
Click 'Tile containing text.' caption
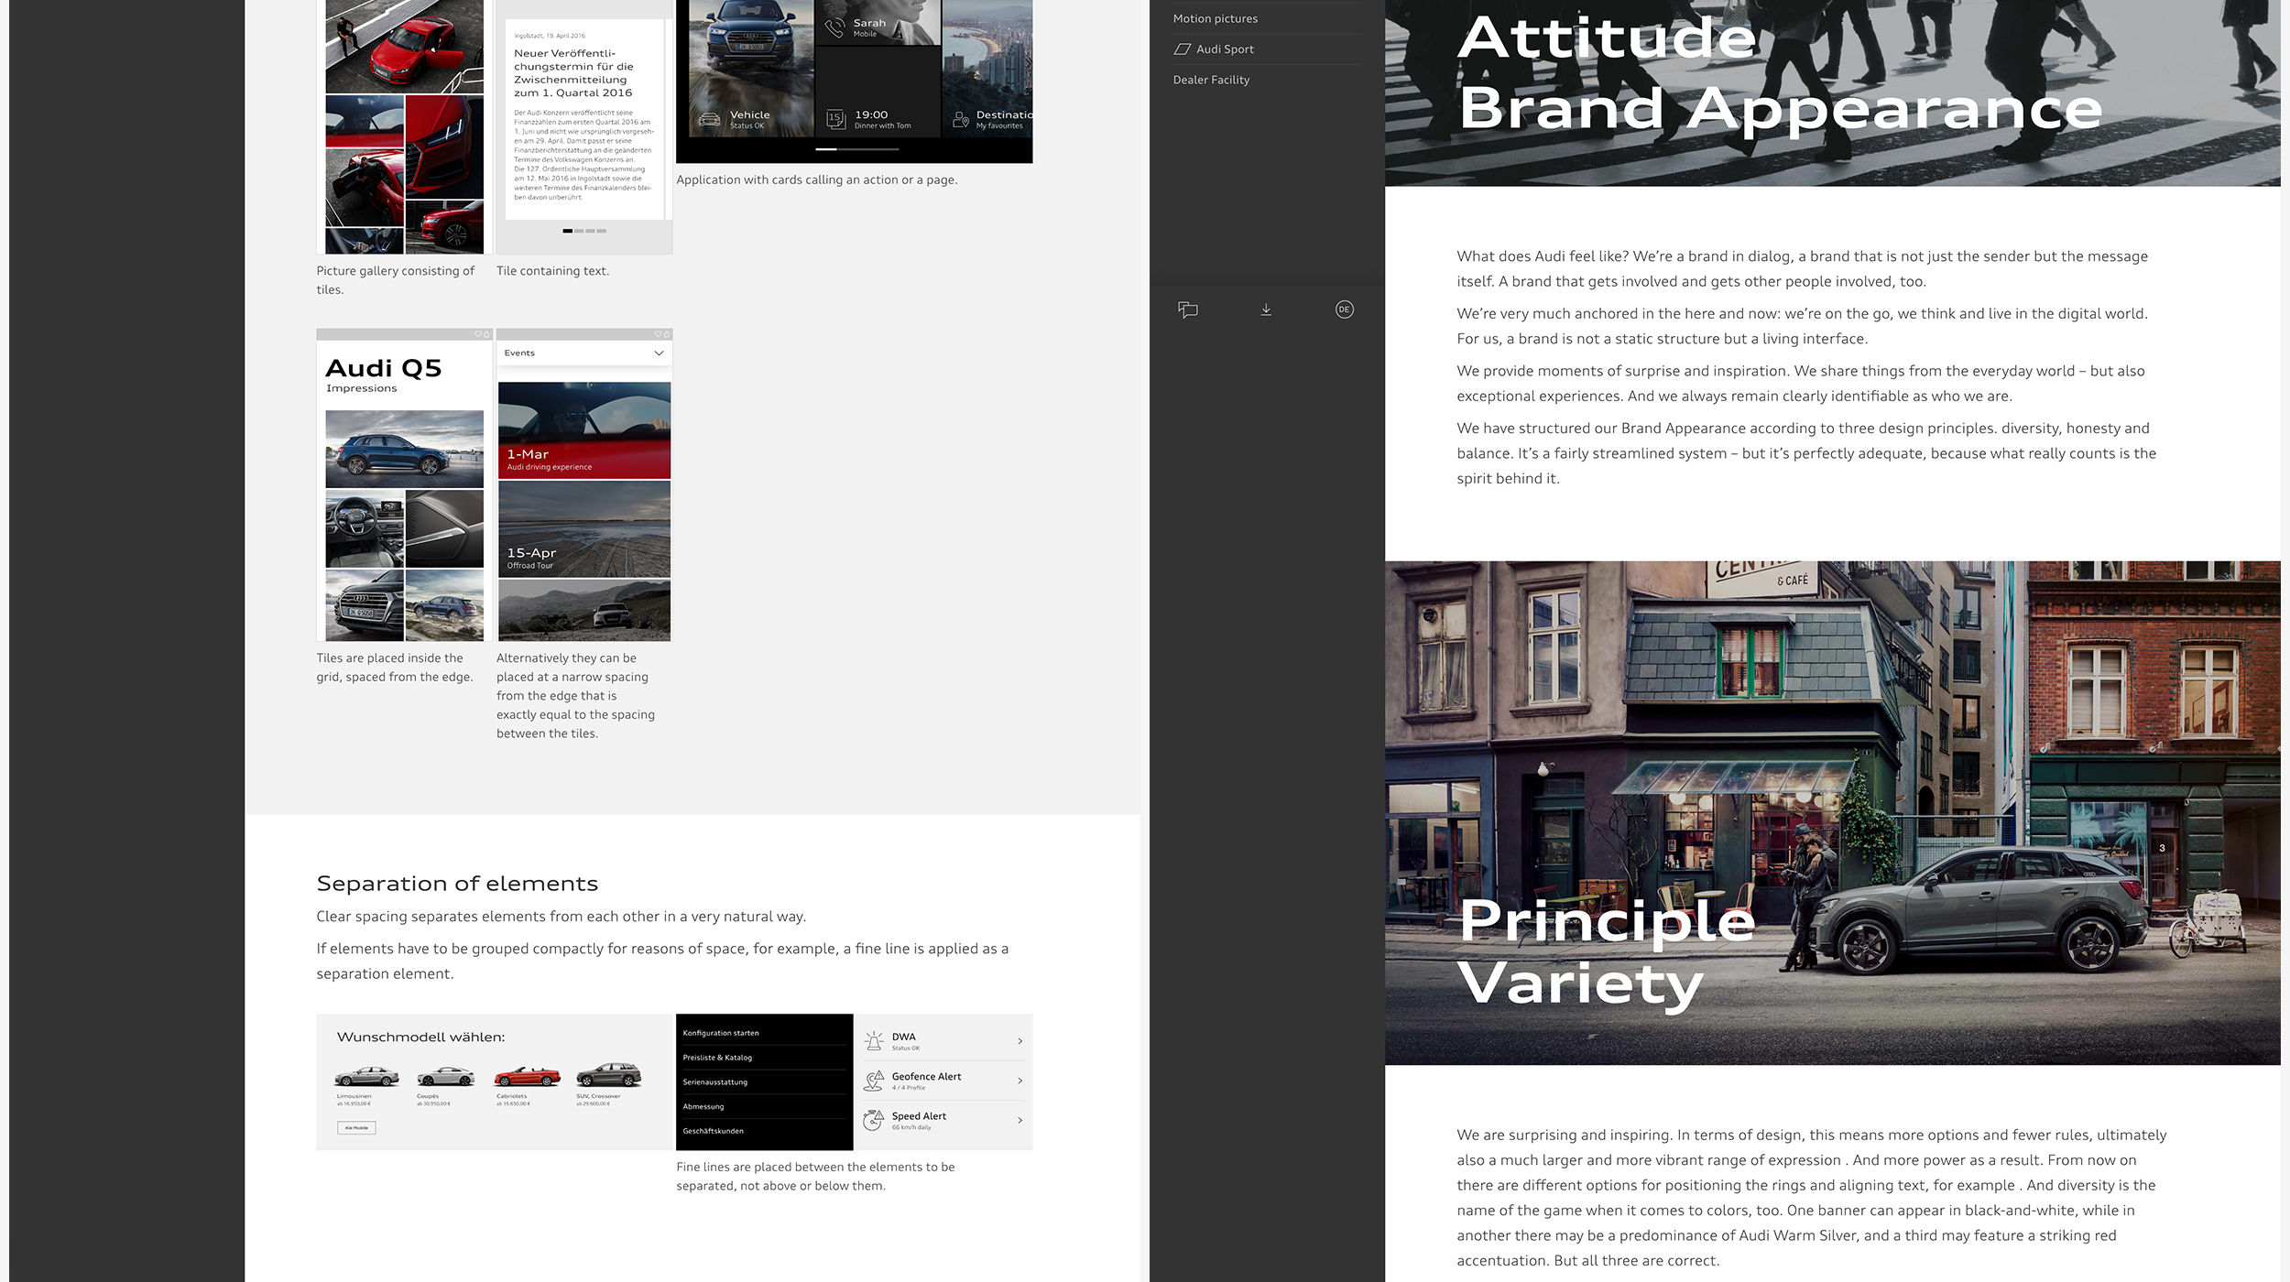click(552, 271)
